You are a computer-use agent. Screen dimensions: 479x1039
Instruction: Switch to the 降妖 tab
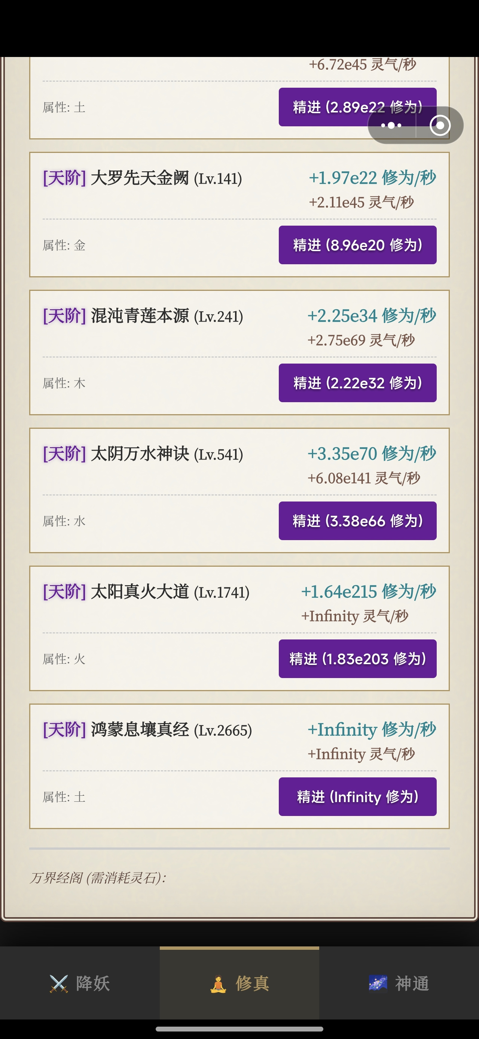(x=80, y=984)
